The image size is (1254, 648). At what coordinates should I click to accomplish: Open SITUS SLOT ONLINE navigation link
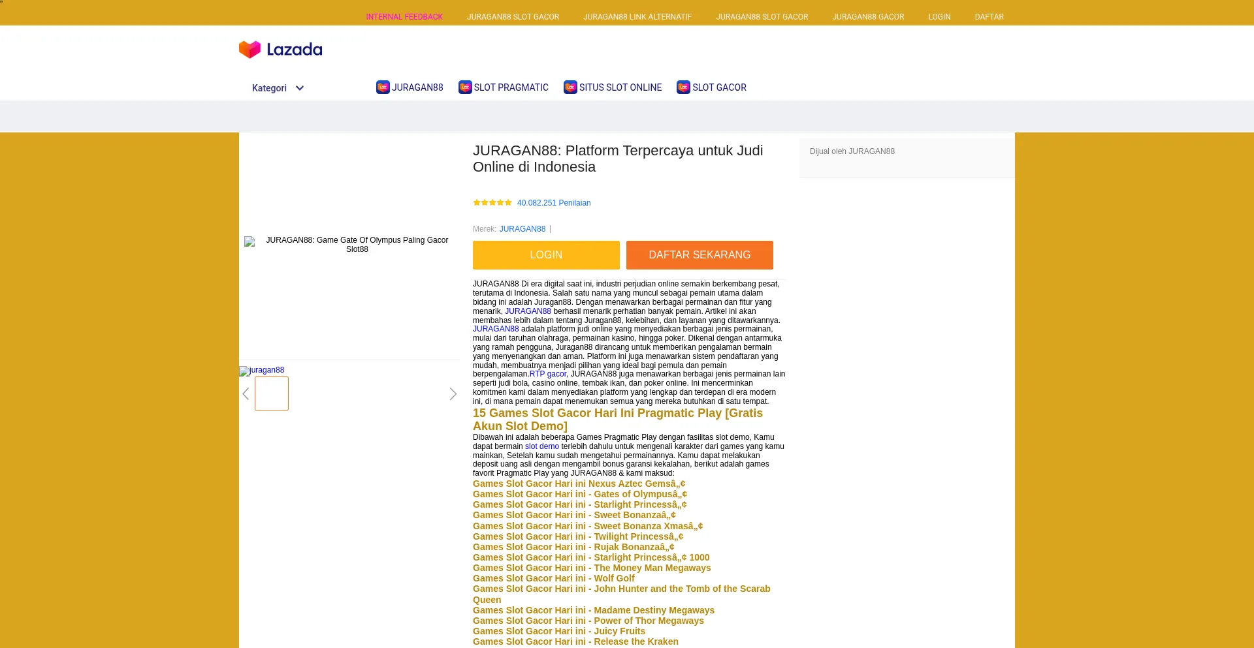pos(620,87)
